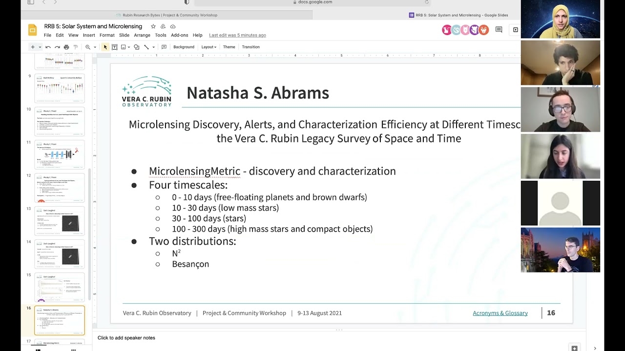Select slide 14 thumbnail
The image size is (625, 351).
59,254
